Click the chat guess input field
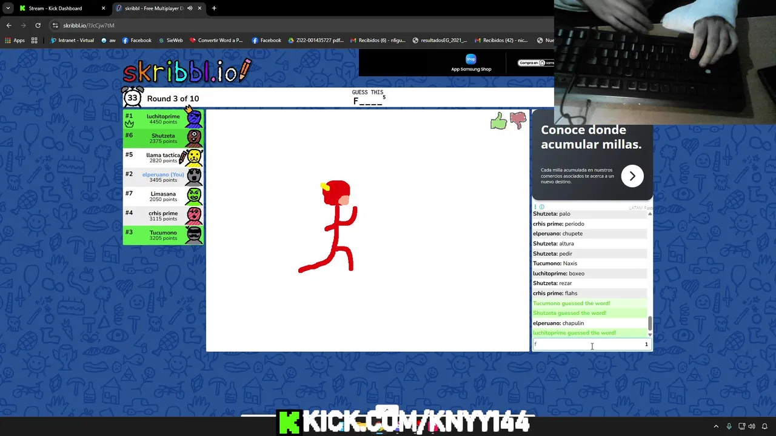 [x=592, y=344]
